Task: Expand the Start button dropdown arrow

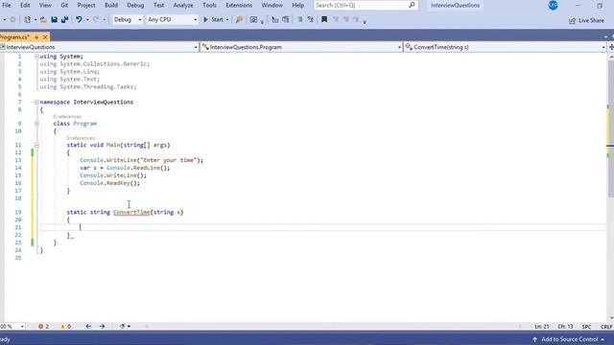Action: coord(227,19)
